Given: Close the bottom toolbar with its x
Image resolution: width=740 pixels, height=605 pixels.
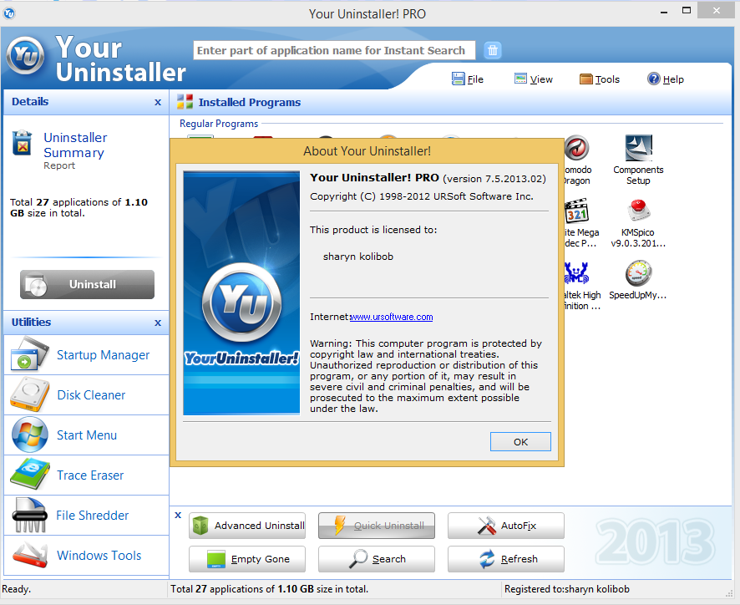Looking at the screenshot, I should coord(178,515).
